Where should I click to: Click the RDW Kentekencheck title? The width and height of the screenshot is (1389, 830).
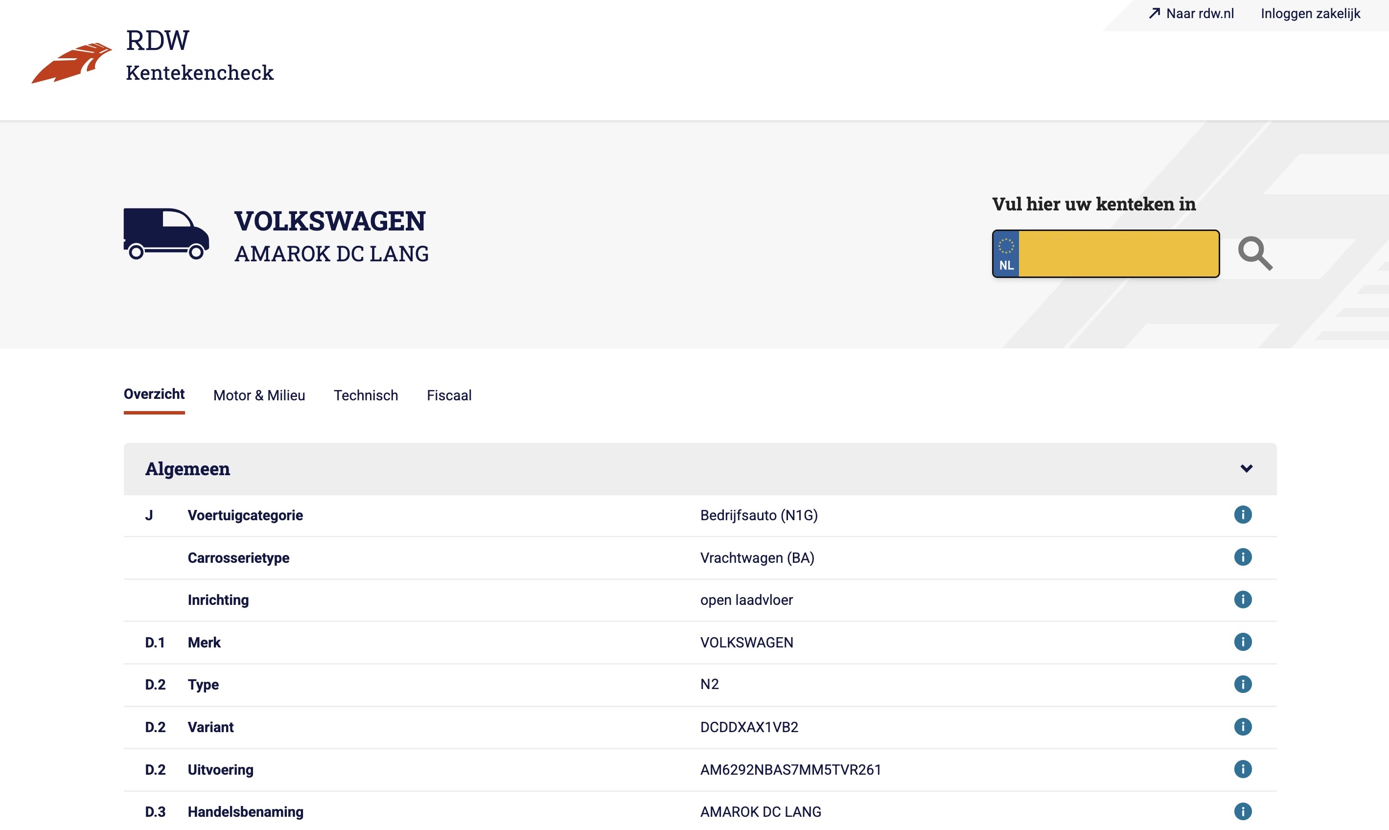click(200, 56)
